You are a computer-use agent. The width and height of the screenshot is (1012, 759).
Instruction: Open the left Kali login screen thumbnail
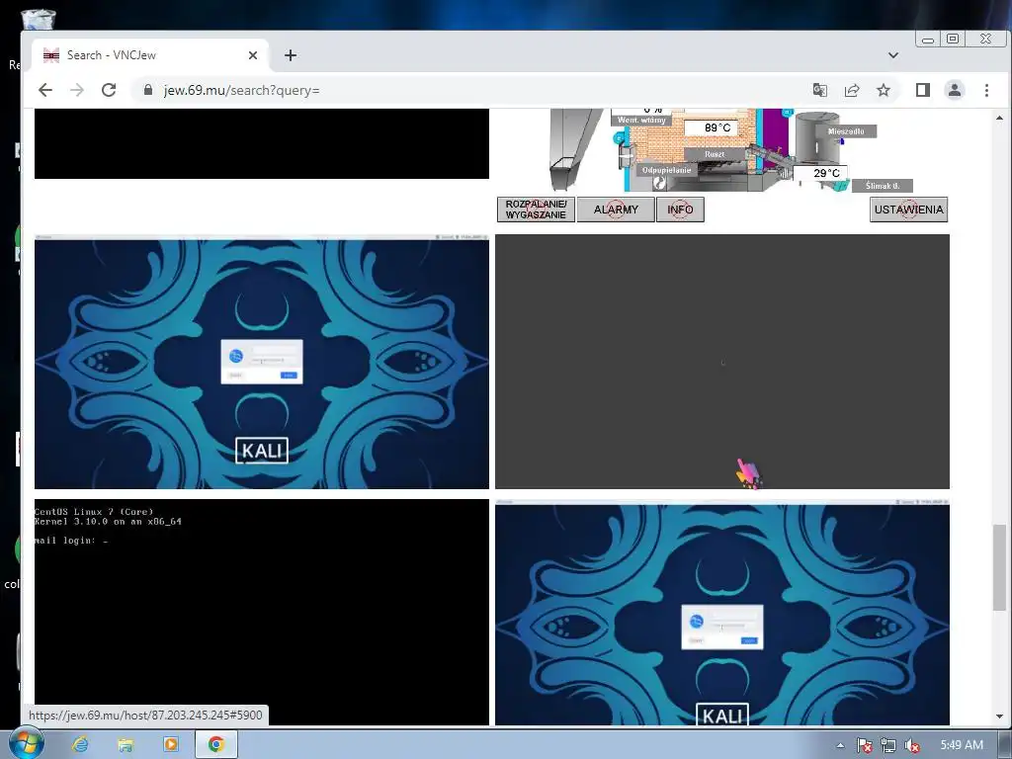click(x=262, y=362)
